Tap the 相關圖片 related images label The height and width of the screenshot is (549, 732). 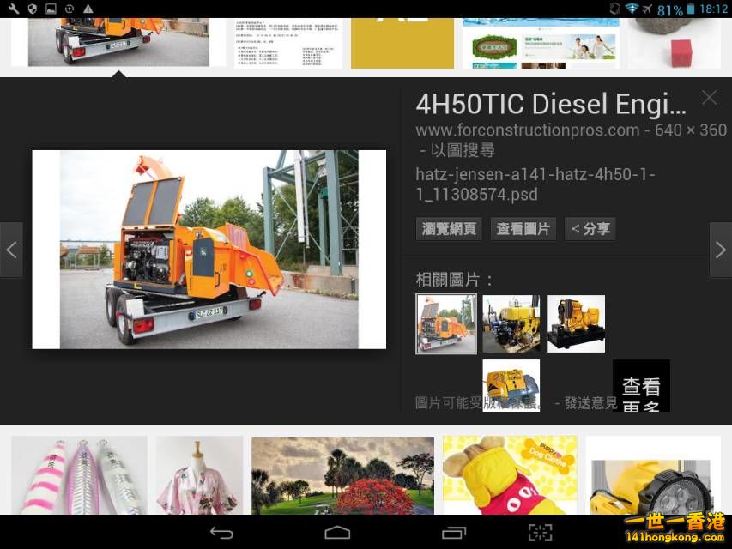pos(454,280)
